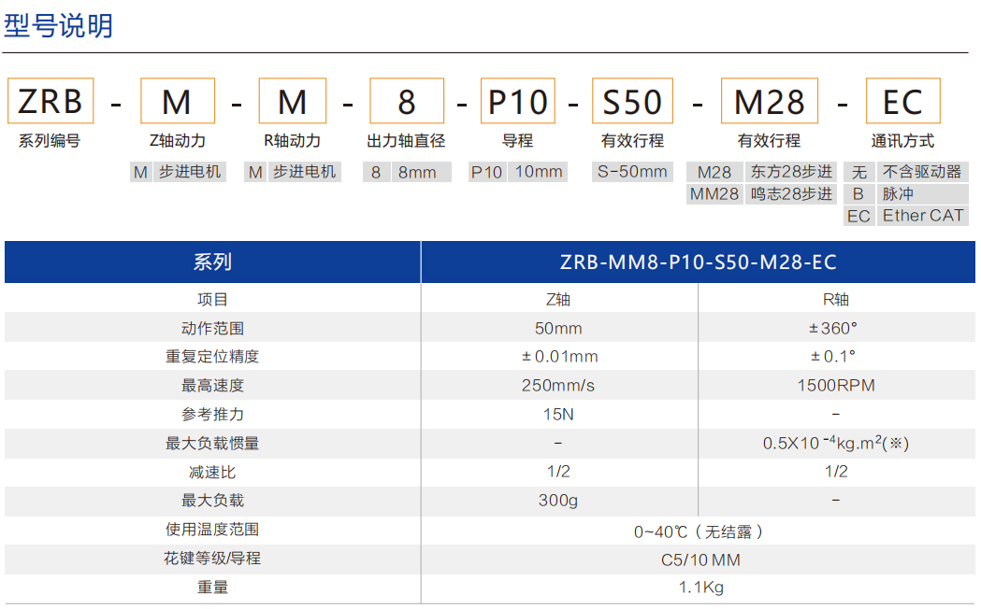Select the 重复定位精度 row label
The height and width of the screenshot is (609, 981).
point(213,355)
